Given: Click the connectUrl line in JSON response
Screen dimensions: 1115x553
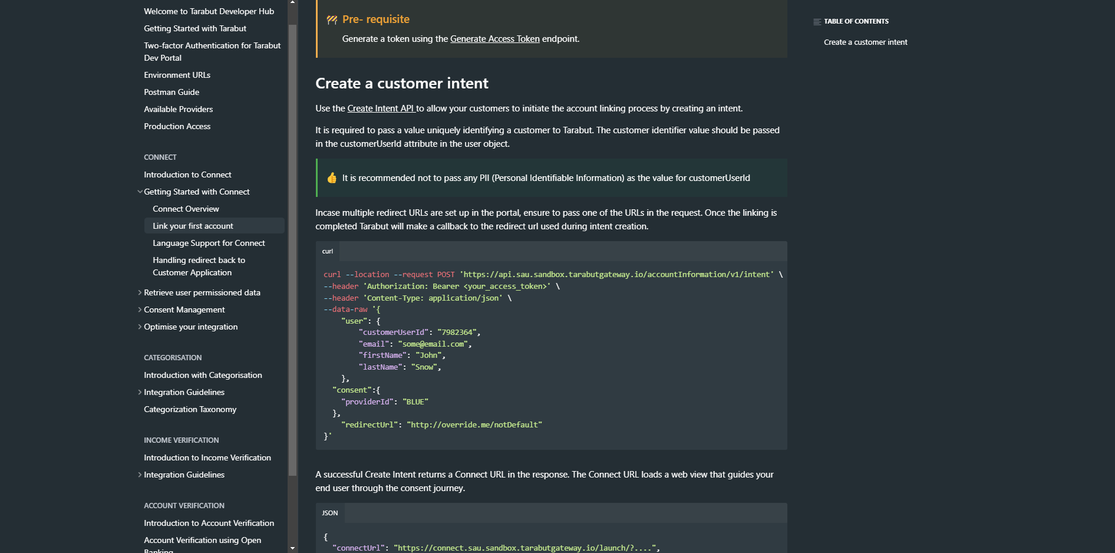Looking at the screenshot, I should (x=496, y=548).
